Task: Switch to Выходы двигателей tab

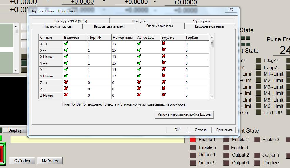Action: [109, 26]
